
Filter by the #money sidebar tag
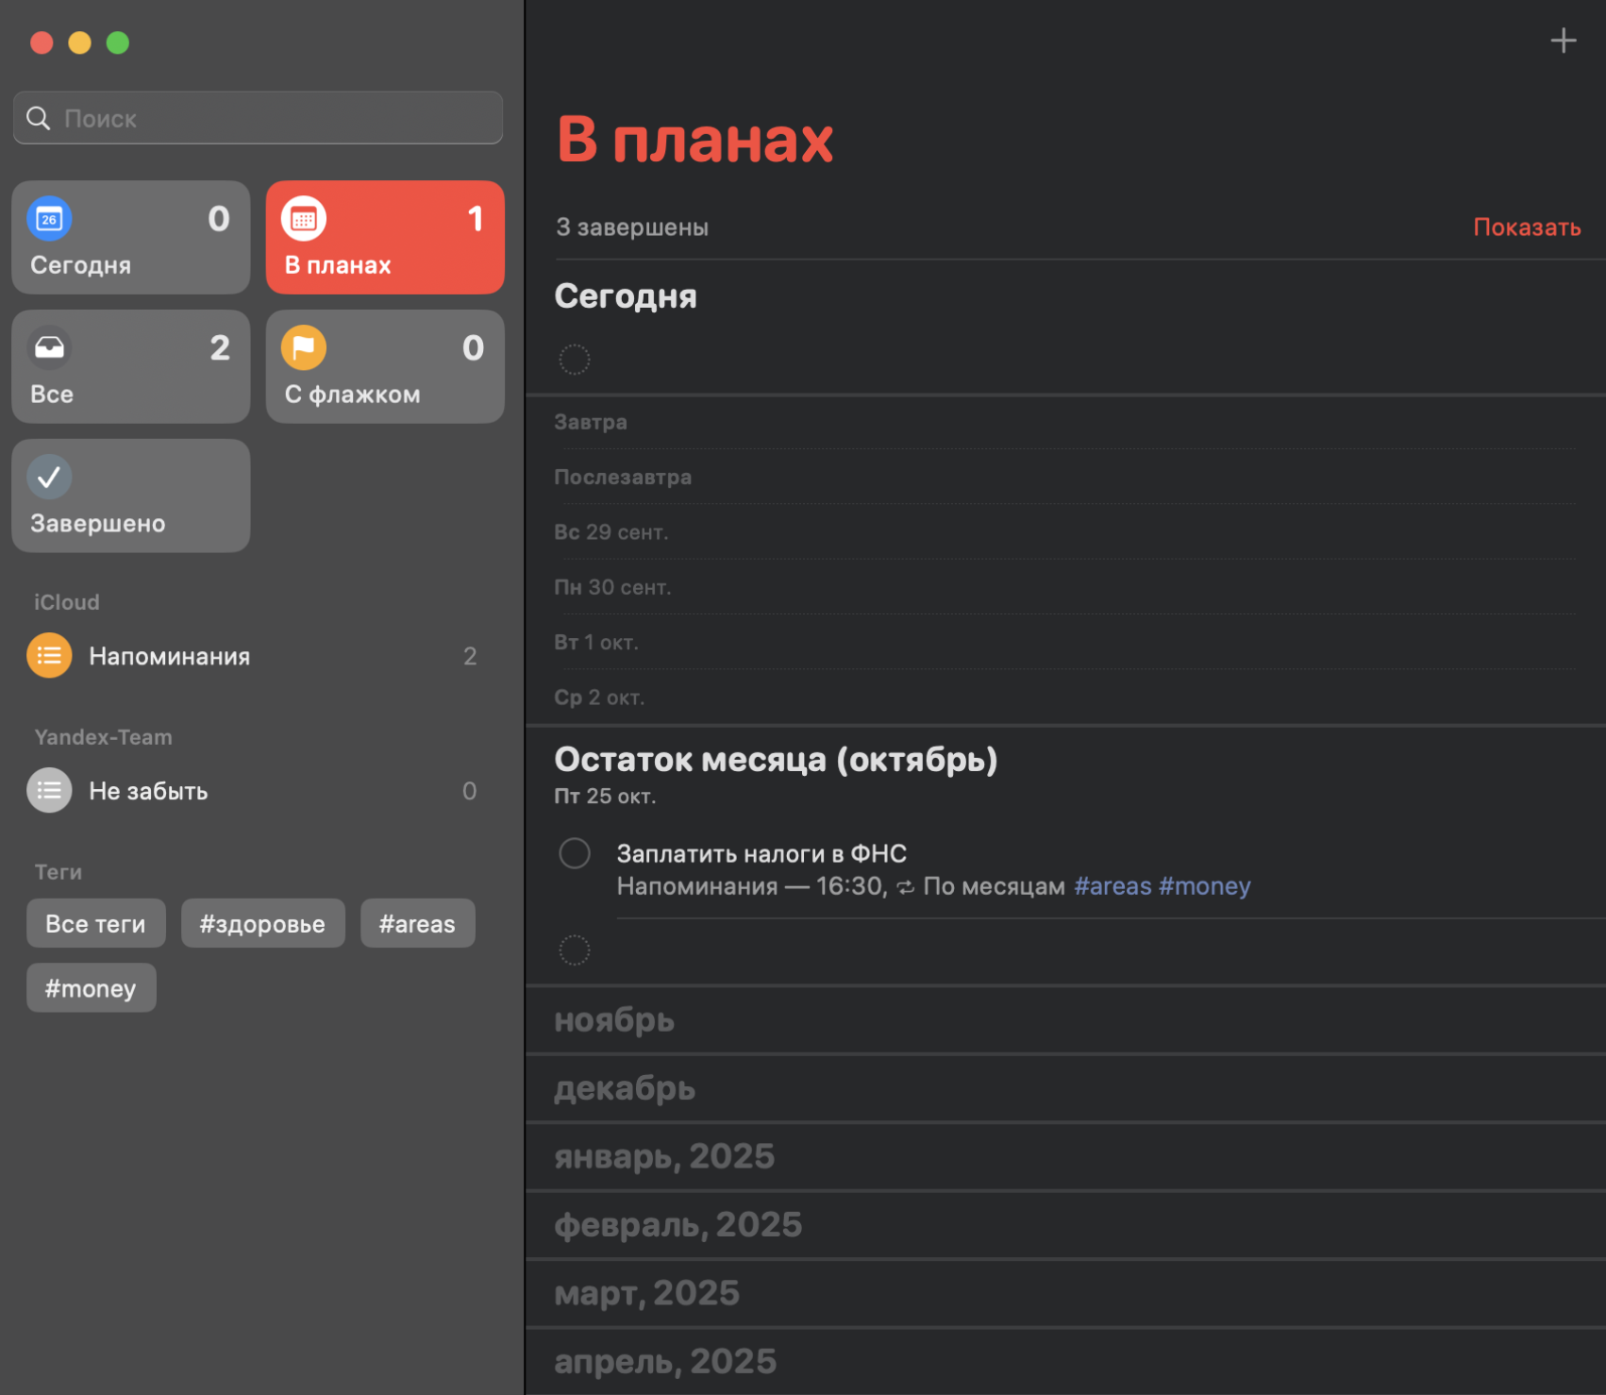point(92,987)
